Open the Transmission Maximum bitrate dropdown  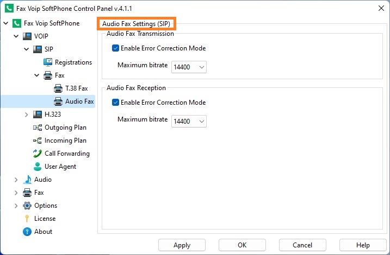pyautogui.click(x=189, y=67)
